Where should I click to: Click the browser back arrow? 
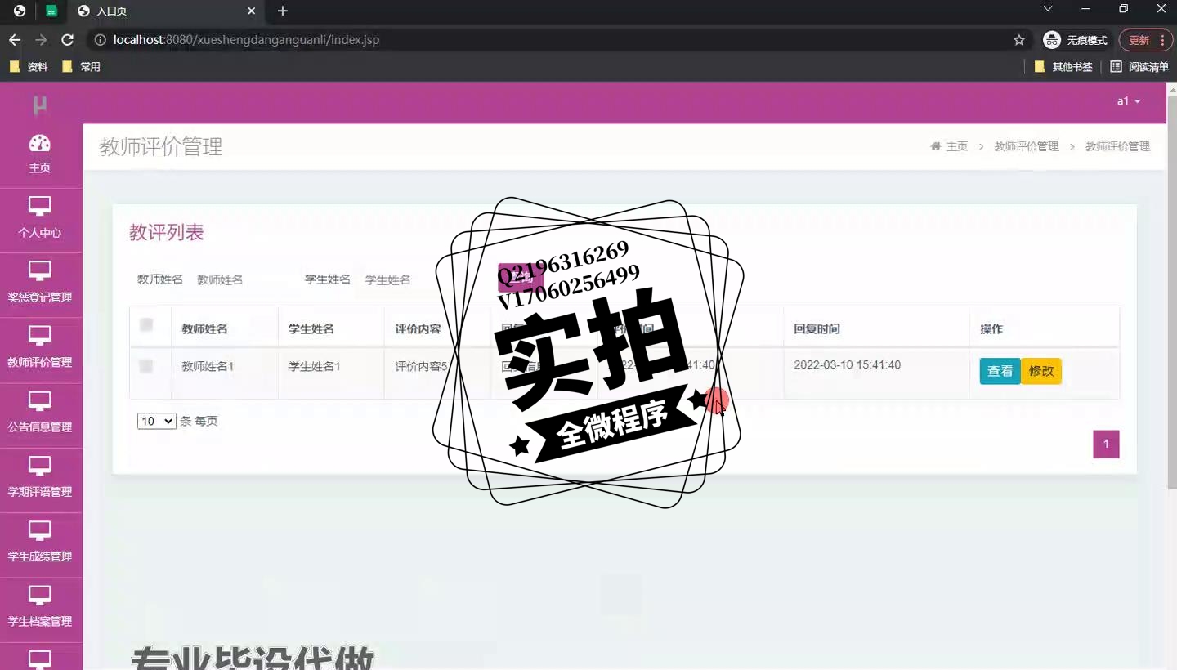(x=15, y=40)
